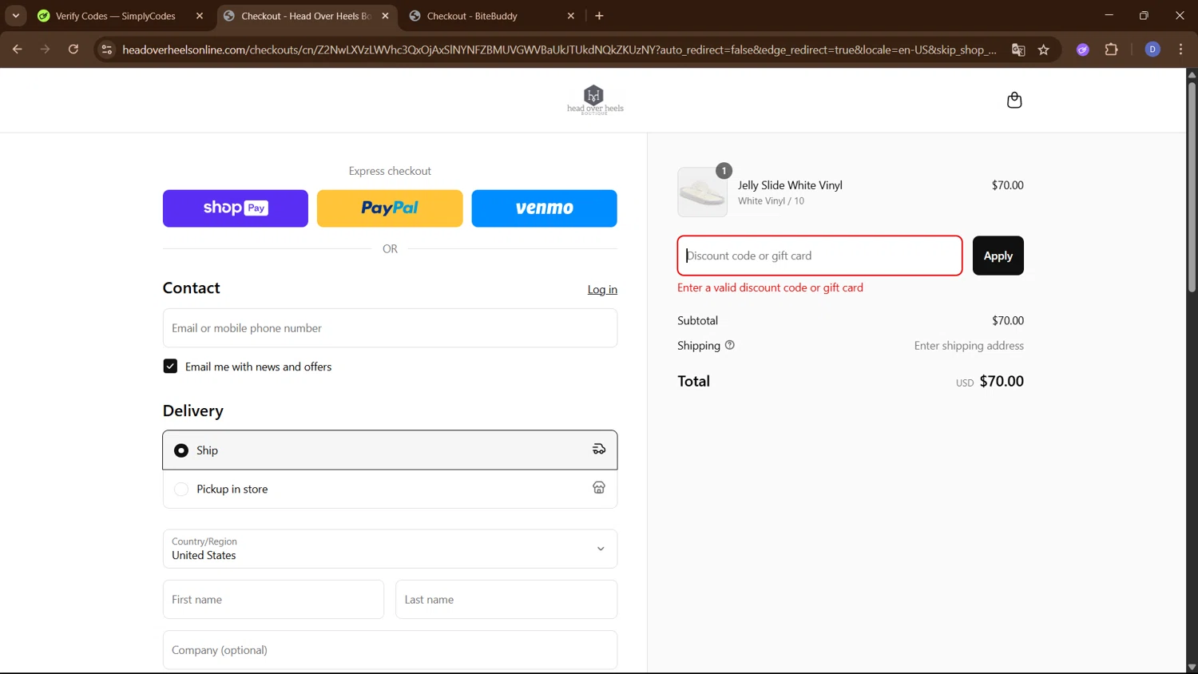
Task: Apply the discount code
Action: pos(998,256)
